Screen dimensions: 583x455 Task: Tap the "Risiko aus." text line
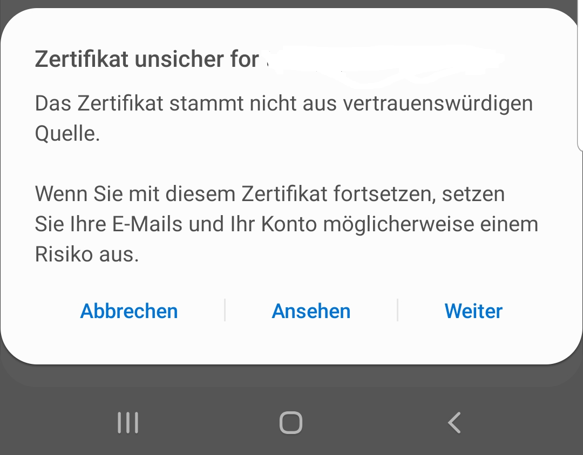click(x=87, y=254)
